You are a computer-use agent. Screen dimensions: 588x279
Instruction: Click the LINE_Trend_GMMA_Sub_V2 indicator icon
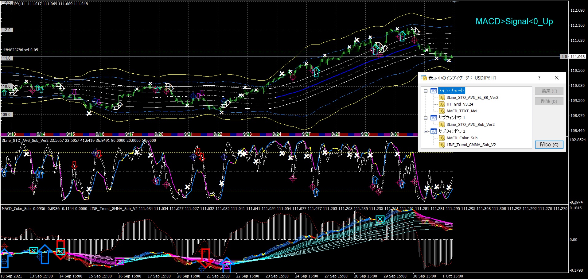click(442, 145)
